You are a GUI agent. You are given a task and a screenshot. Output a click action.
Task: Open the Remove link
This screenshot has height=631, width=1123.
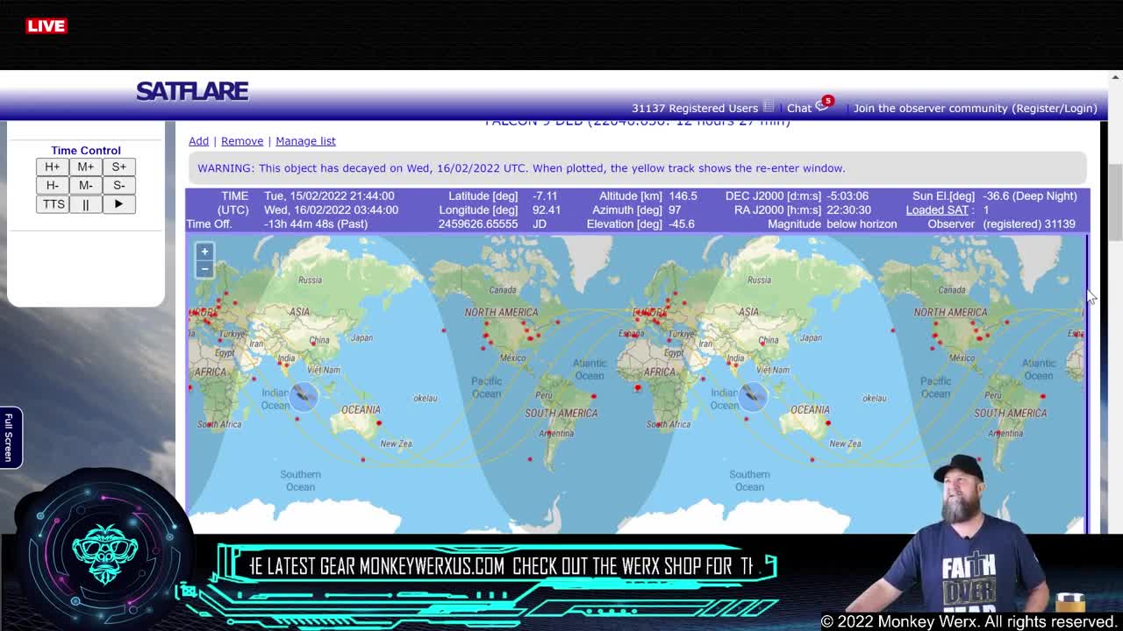242,141
